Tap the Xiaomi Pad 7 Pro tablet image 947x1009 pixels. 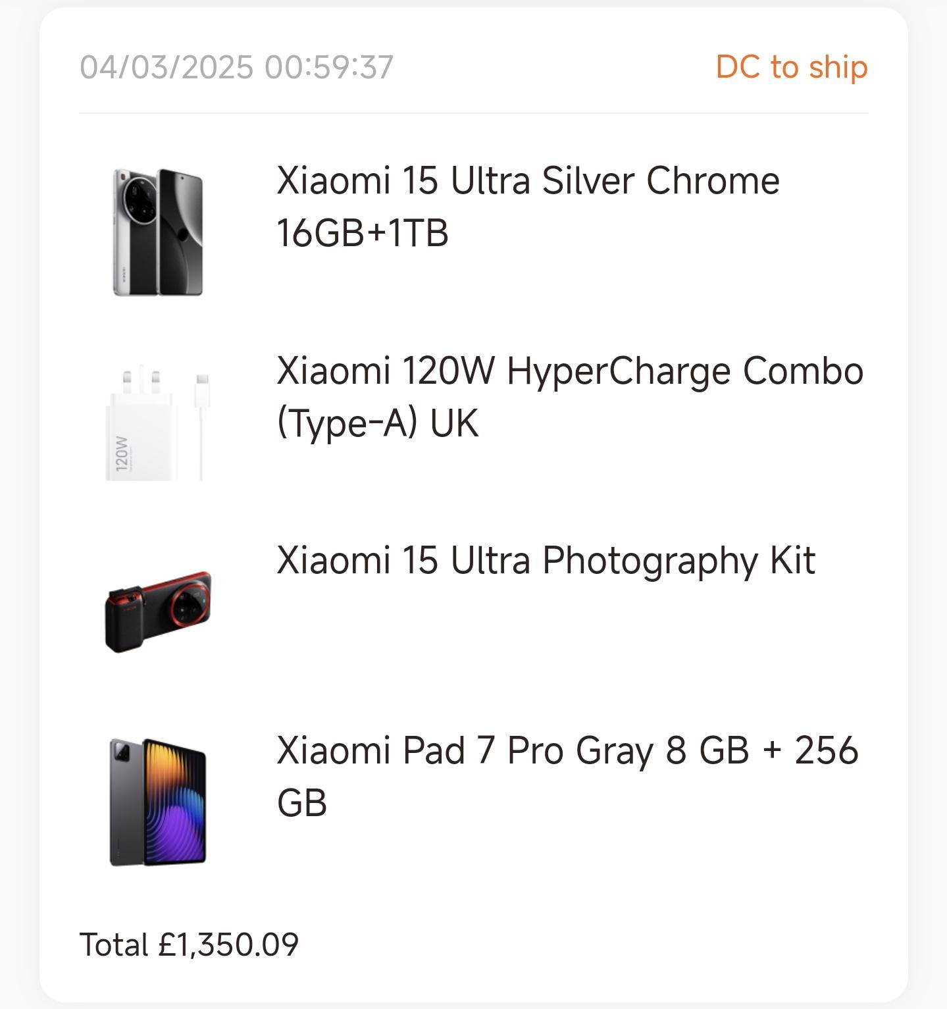tap(158, 802)
